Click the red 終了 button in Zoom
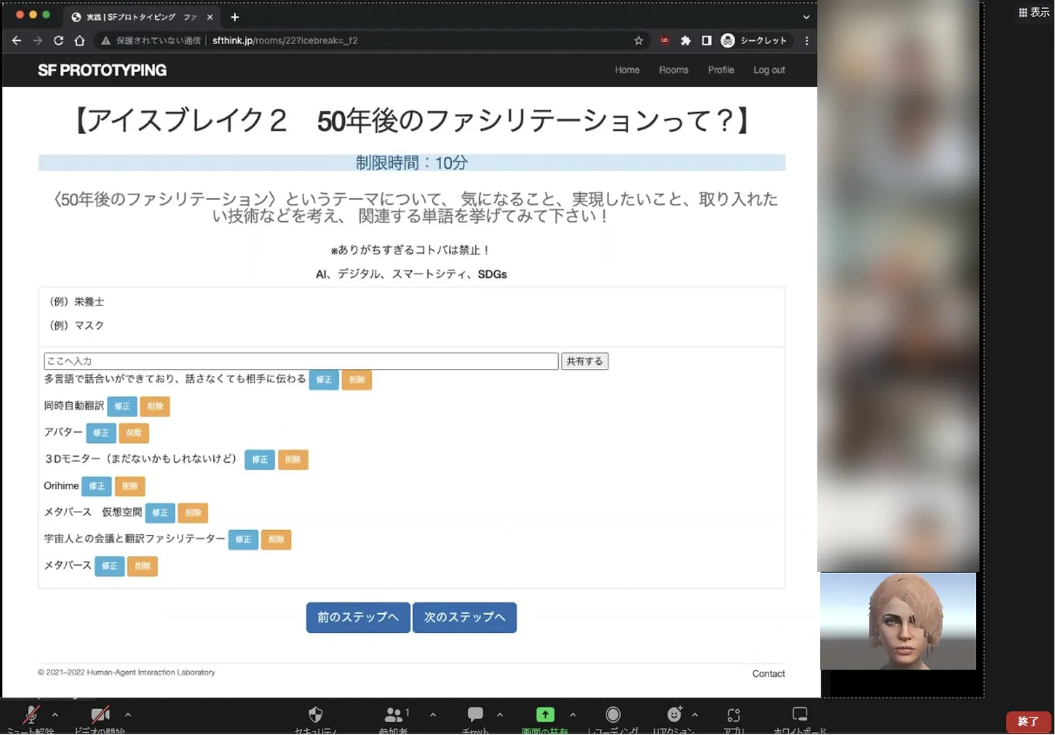This screenshot has height=735, width=1055. click(x=1028, y=721)
